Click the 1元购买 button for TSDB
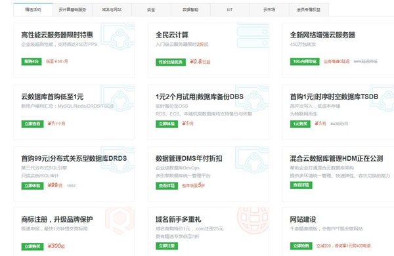The width and height of the screenshot is (394, 256). [300, 123]
